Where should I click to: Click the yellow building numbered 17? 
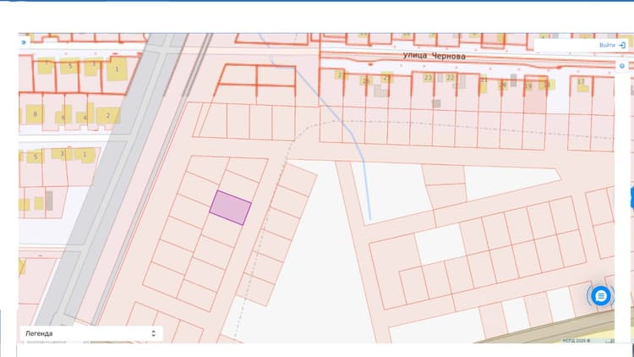click(582, 83)
